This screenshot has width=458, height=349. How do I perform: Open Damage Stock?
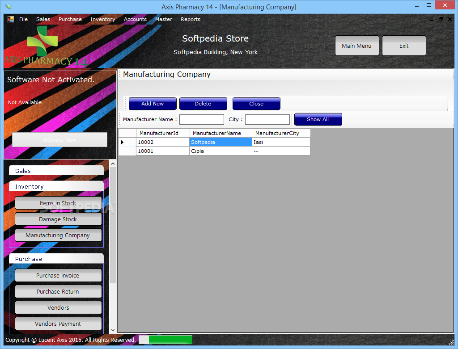click(58, 219)
